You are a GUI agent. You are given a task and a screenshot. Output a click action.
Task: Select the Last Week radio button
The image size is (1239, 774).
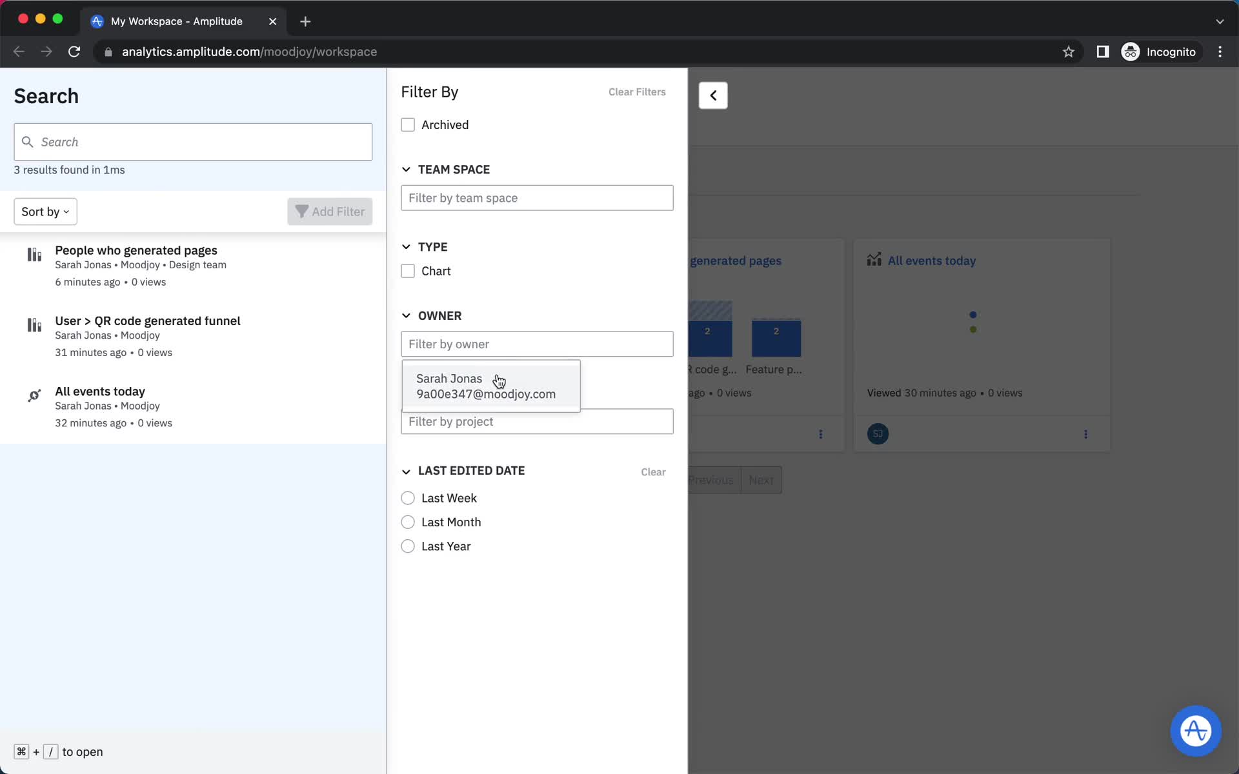click(x=408, y=497)
